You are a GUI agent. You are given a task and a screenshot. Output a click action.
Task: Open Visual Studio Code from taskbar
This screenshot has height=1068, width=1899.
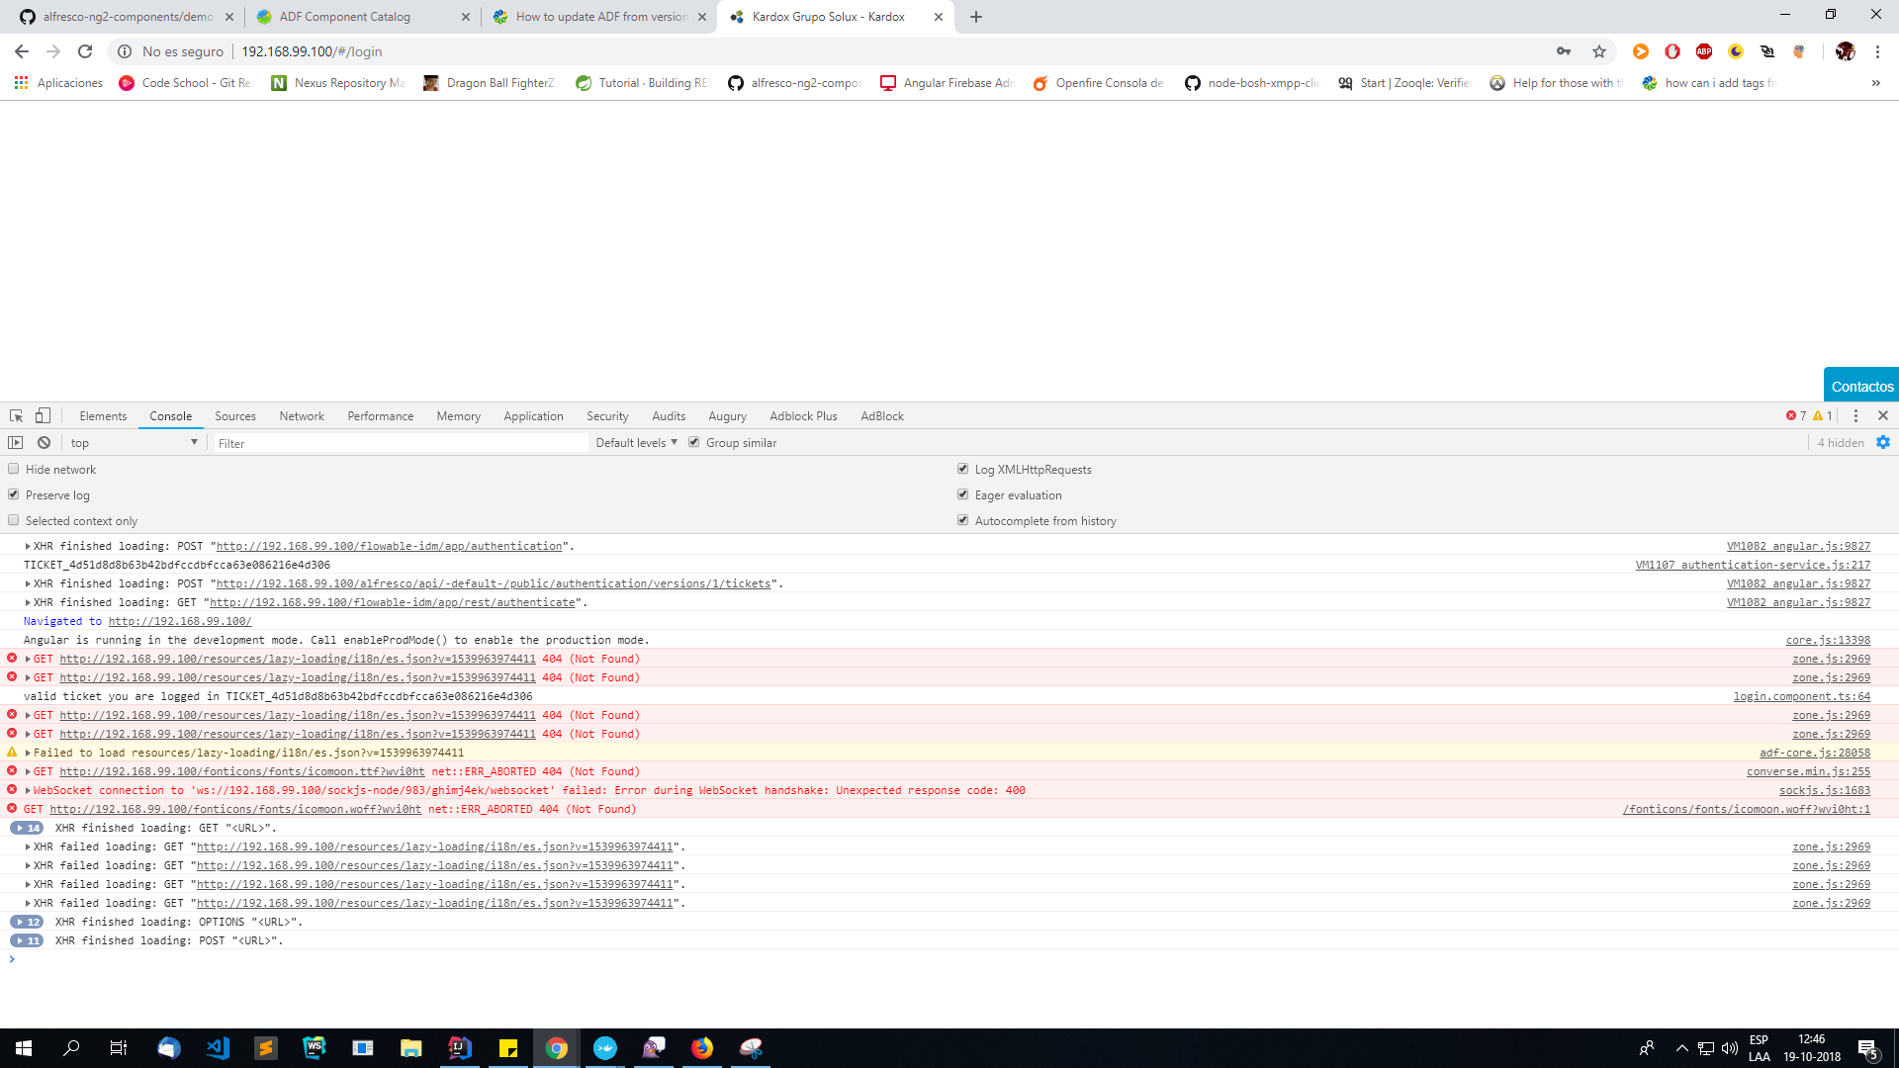pyautogui.click(x=218, y=1048)
